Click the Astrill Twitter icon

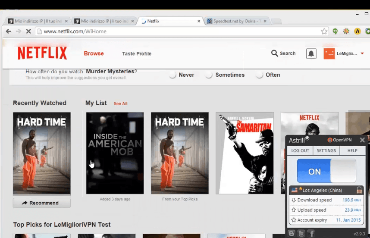[301, 233]
